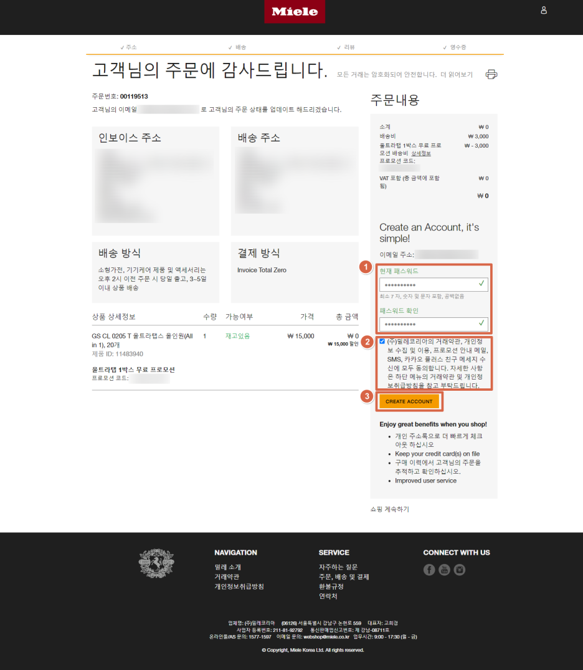Click the Invoice Total Zero payment text
Viewport: 583px width, 670px height.
[262, 270]
